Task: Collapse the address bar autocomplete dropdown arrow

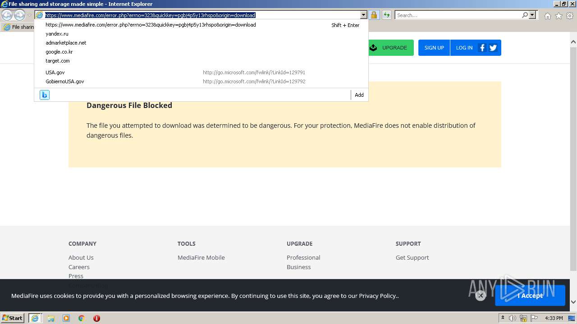Action: (x=364, y=15)
